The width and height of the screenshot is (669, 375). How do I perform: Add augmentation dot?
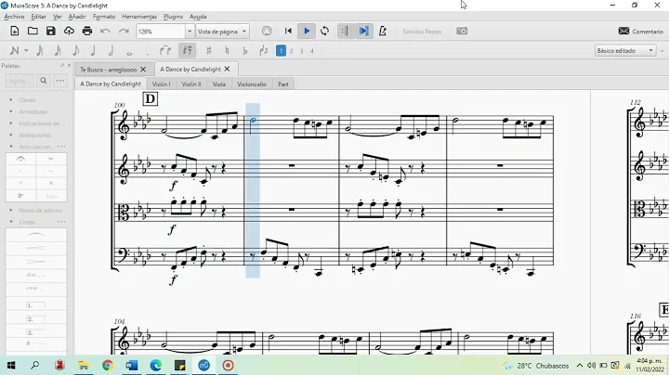click(x=148, y=52)
